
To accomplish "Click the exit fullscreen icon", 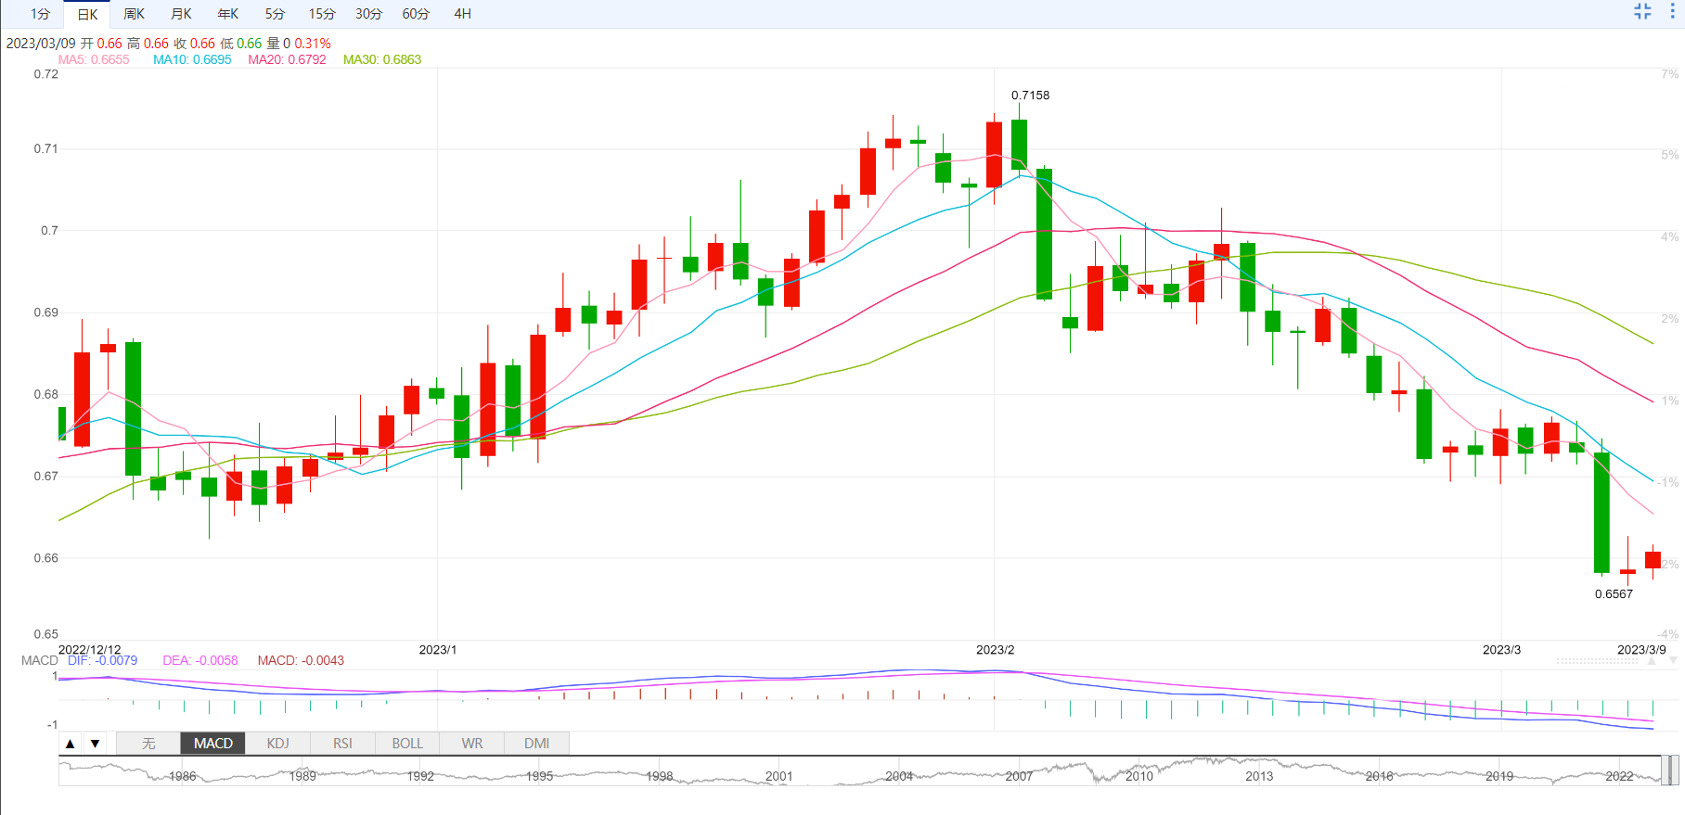I will 1642,11.
